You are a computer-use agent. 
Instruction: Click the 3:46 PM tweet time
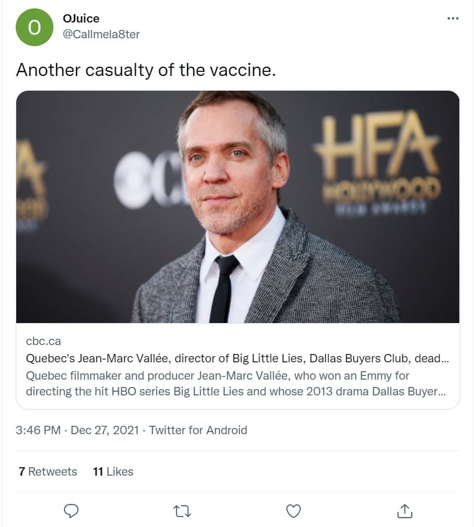point(38,431)
